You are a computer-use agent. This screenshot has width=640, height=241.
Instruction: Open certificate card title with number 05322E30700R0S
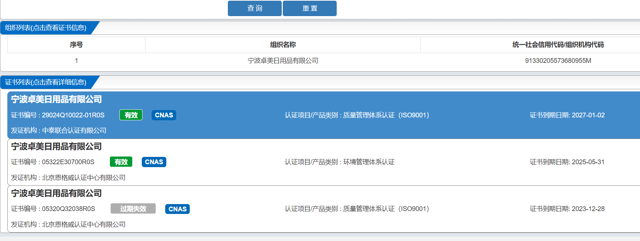click(x=56, y=147)
